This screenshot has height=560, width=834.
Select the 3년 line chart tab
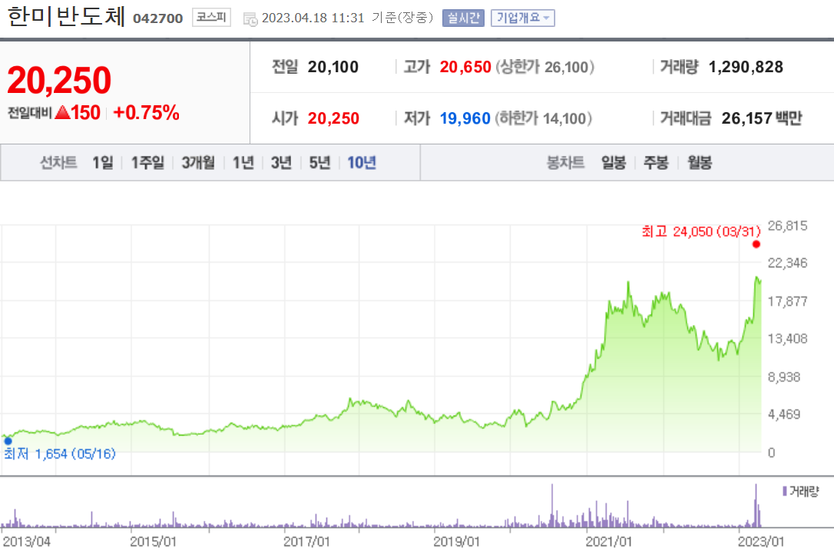coord(281,162)
